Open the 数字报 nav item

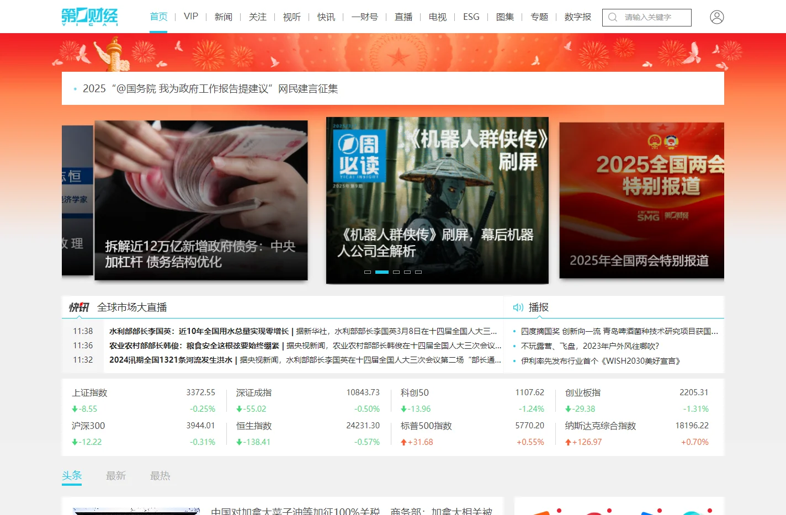(x=578, y=17)
